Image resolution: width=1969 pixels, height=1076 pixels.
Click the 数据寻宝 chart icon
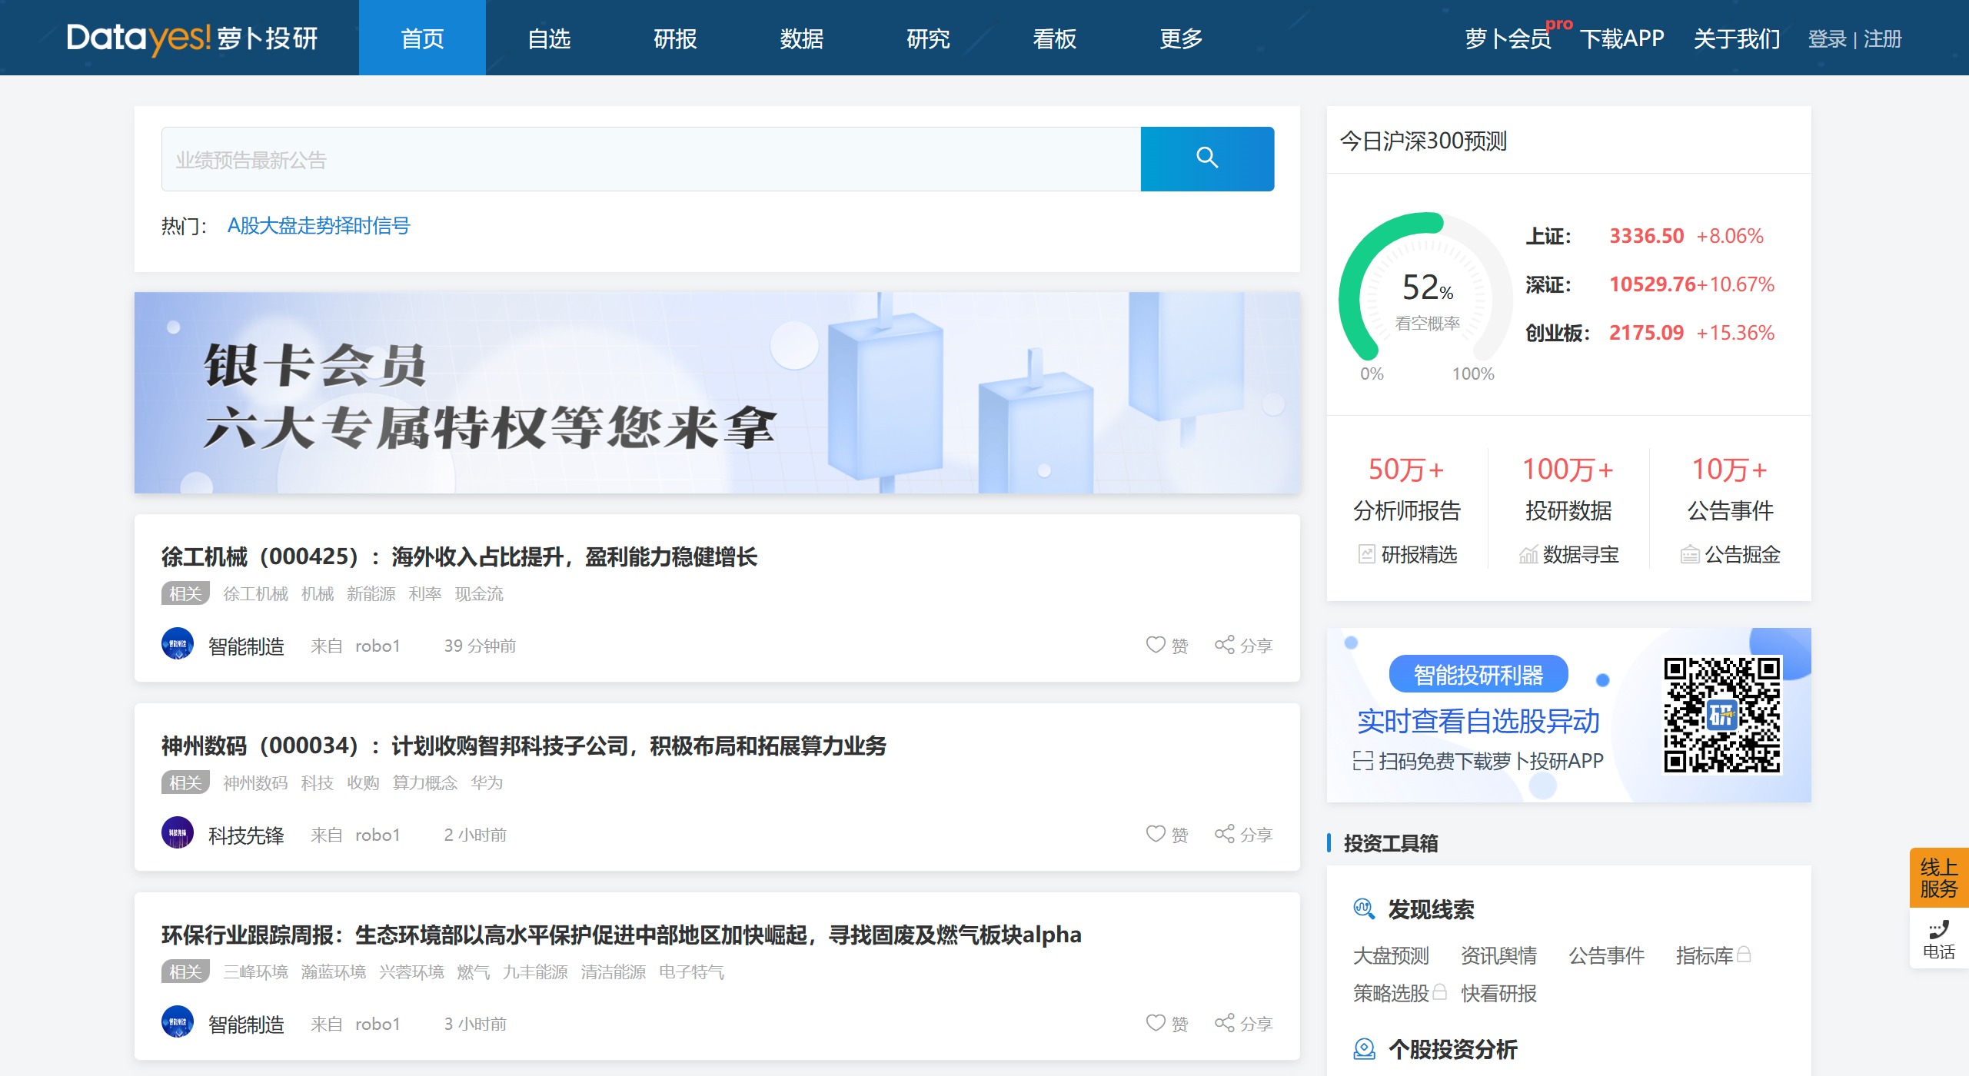pos(1528,554)
